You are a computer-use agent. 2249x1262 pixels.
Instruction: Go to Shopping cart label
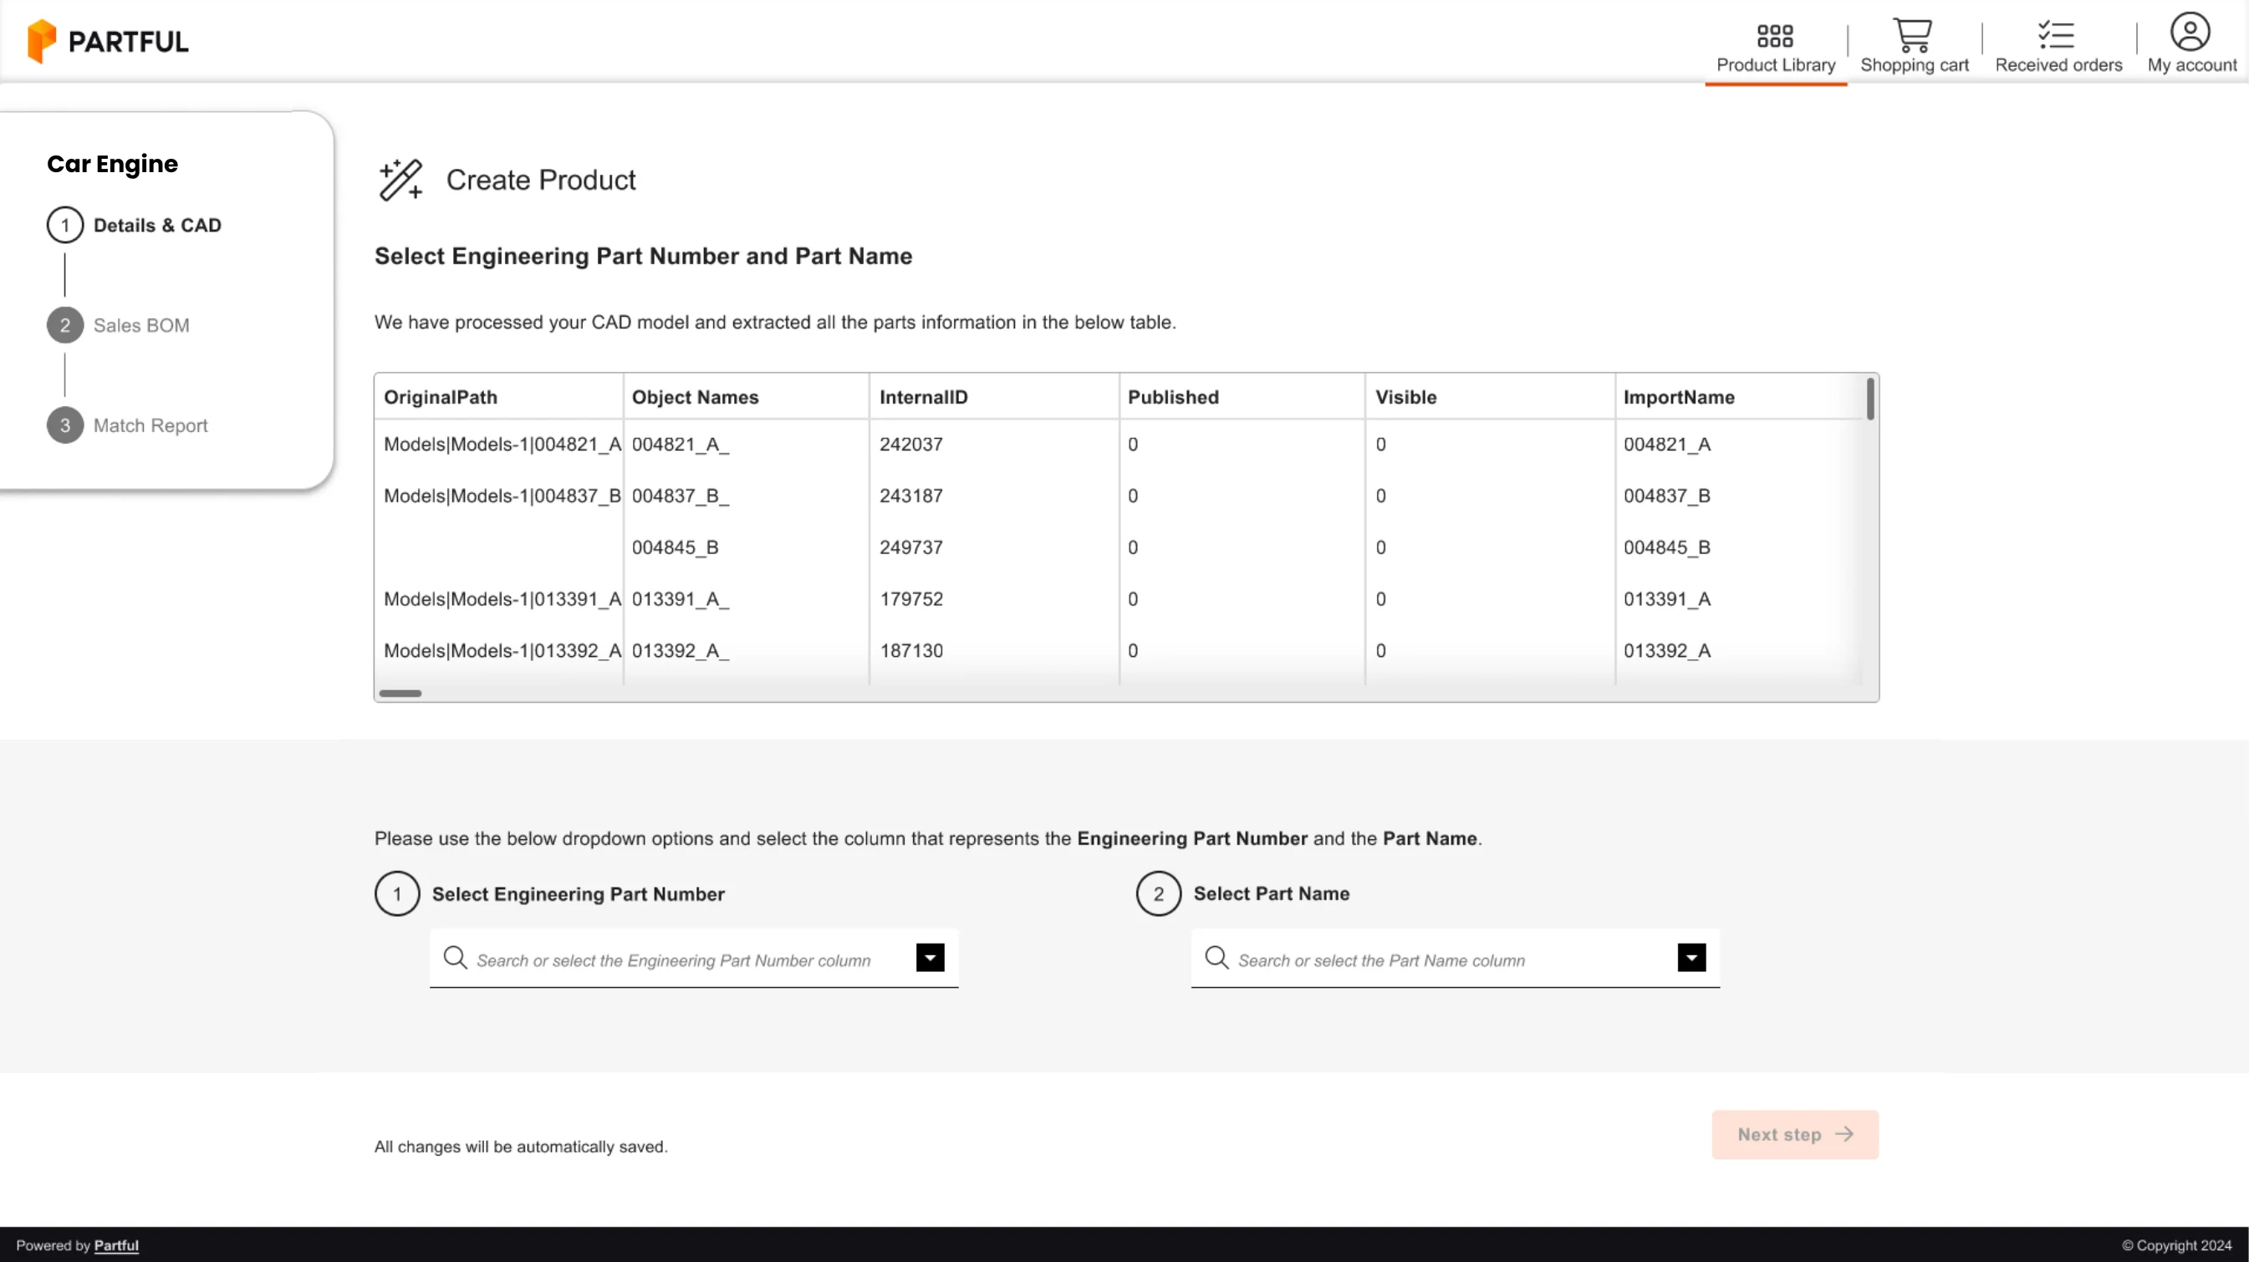pyautogui.click(x=1915, y=64)
